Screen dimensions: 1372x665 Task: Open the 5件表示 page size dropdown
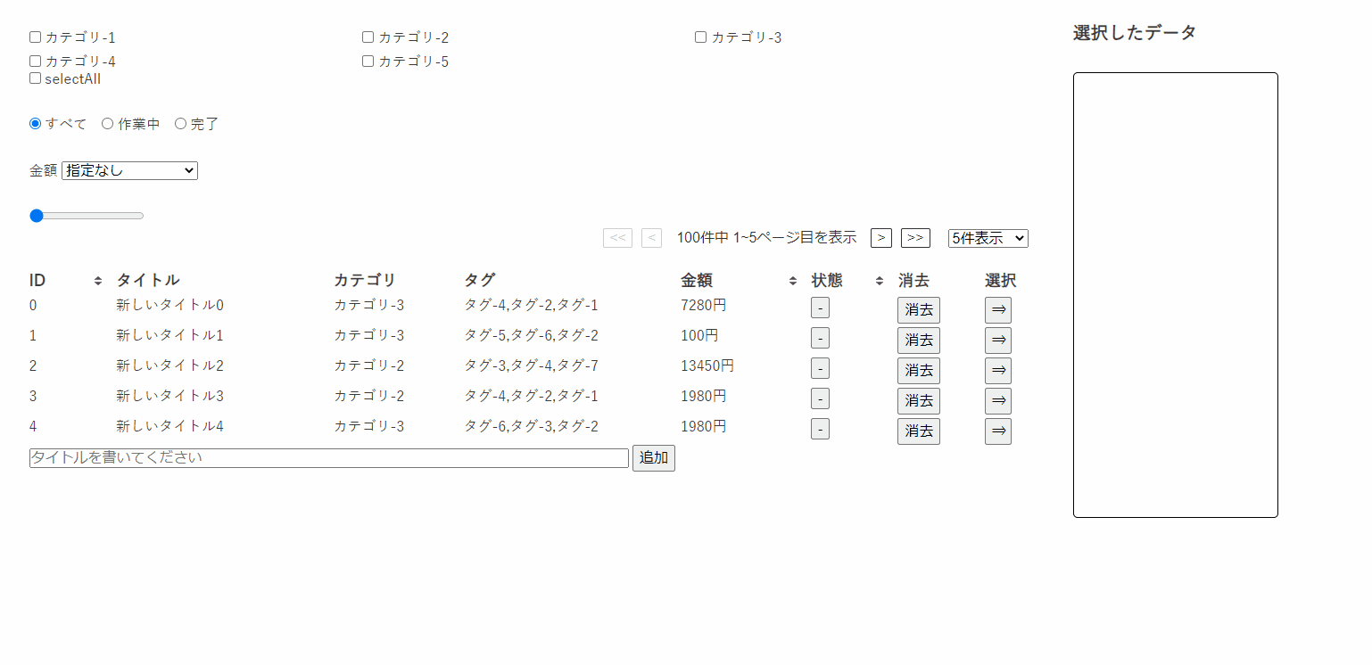(988, 238)
